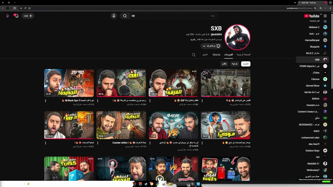
Task: Open Chrome's three-dot menu
Action: click(x=3, y=8)
